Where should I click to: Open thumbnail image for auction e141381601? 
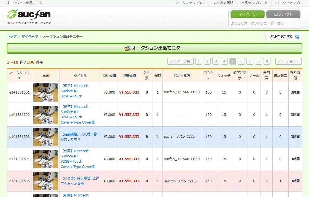click(x=46, y=92)
